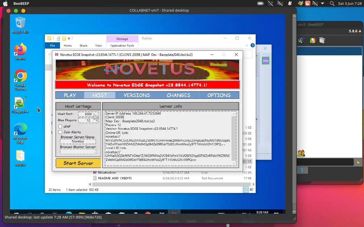Open the Notepad++ desktop icon

(x=20, y=105)
